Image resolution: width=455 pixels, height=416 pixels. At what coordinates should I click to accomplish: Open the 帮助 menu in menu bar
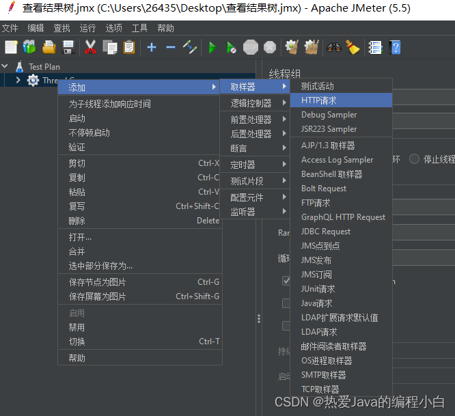click(166, 28)
